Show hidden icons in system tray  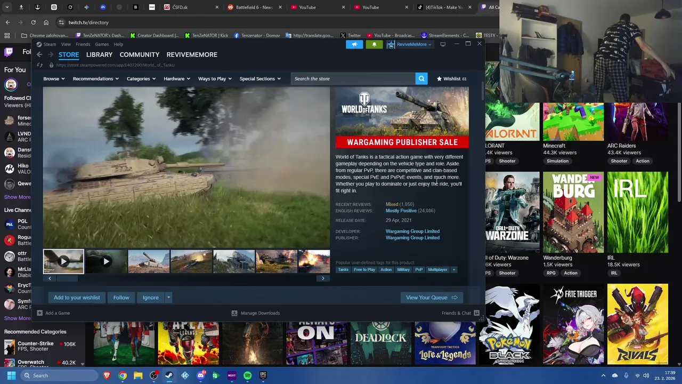pyautogui.click(x=603, y=375)
